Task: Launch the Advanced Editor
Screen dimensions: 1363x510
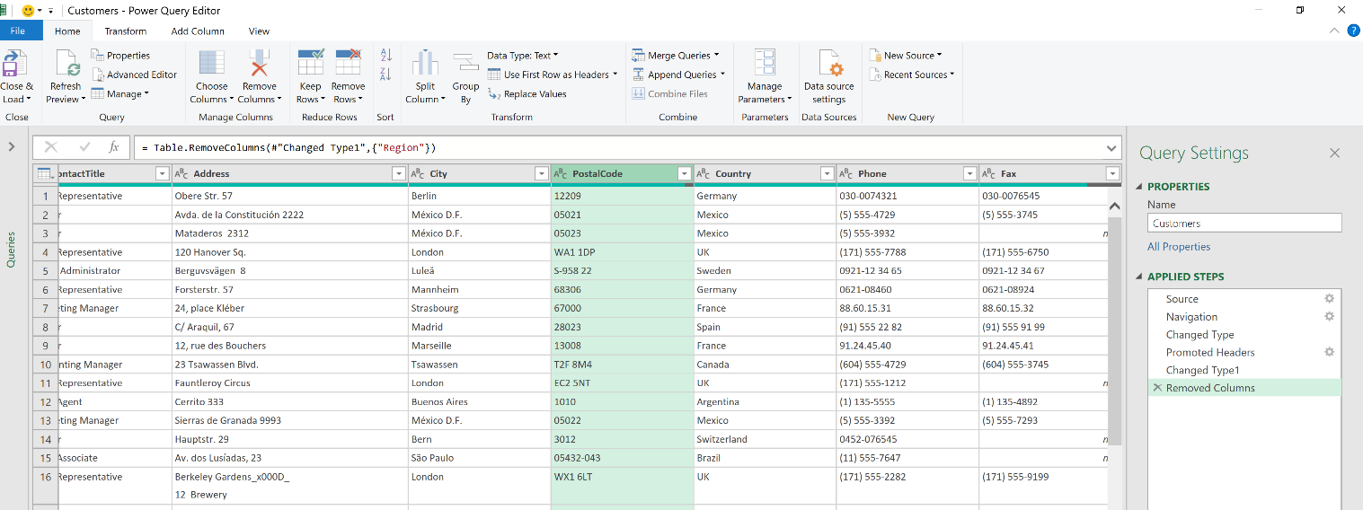Action: (134, 75)
